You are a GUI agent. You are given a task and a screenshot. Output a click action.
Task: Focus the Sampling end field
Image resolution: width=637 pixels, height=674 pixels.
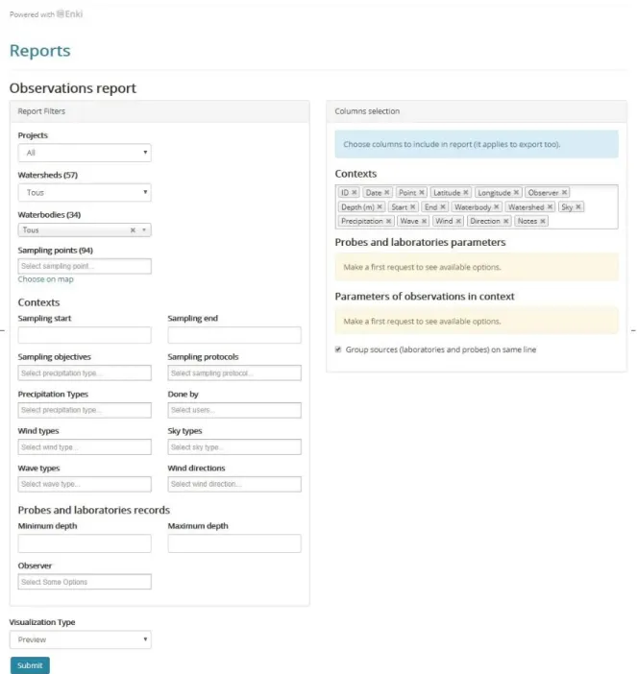tap(234, 335)
